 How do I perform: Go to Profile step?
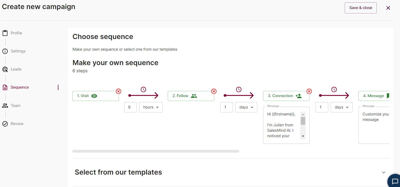tap(16, 33)
